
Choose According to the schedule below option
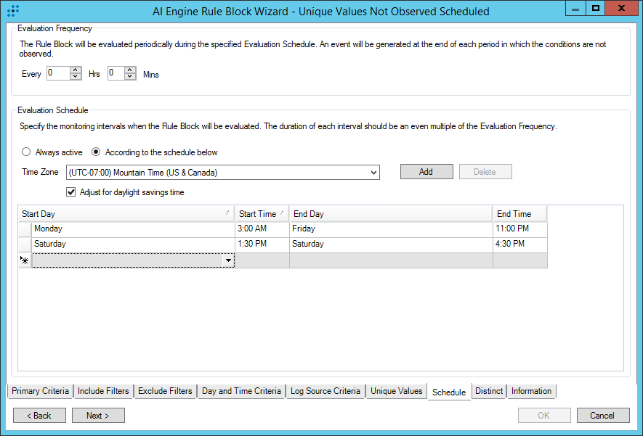(x=97, y=152)
